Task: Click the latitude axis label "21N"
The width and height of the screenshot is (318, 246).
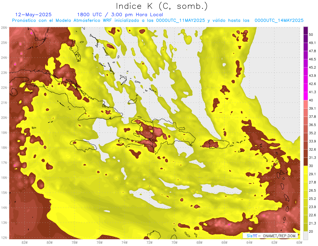Action: tap(4, 102)
